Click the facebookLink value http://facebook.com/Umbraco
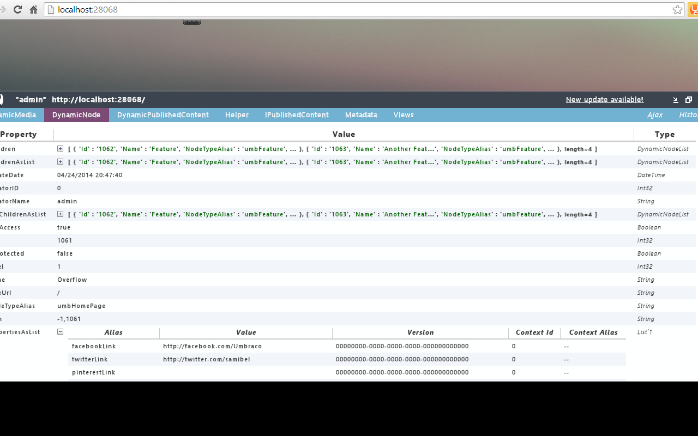Screen dimensions: 698x436 tap(212, 346)
